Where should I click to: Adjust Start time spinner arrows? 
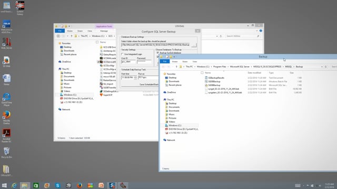[x=135, y=77]
